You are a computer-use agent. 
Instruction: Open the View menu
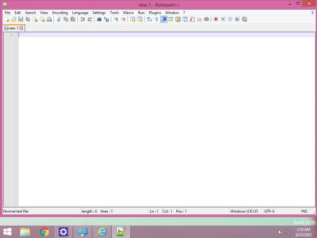[x=44, y=12]
